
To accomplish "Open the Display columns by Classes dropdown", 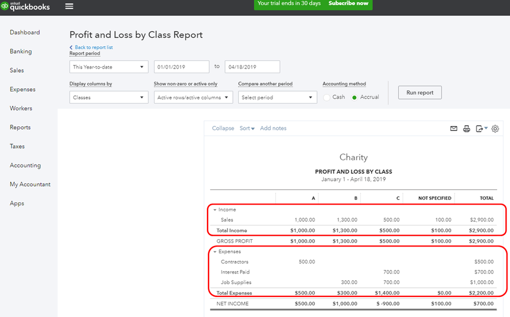I will click(x=109, y=98).
